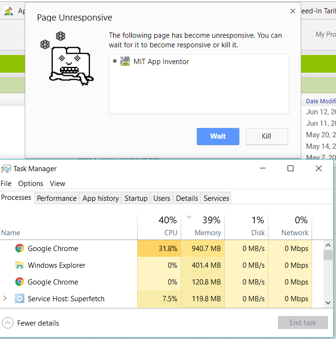Minimize the Task Manager window
This screenshot has height=339, width=336.
(x=263, y=168)
